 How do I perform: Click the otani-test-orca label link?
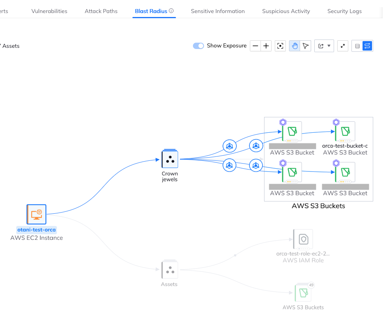tap(36, 230)
